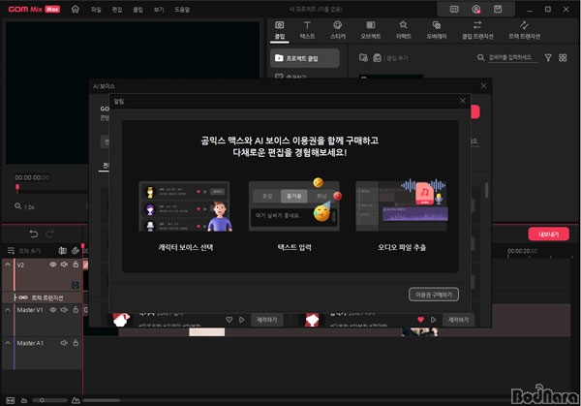Toggle V2 track visibility eye
This screenshot has width=581, height=406.
point(53,265)
